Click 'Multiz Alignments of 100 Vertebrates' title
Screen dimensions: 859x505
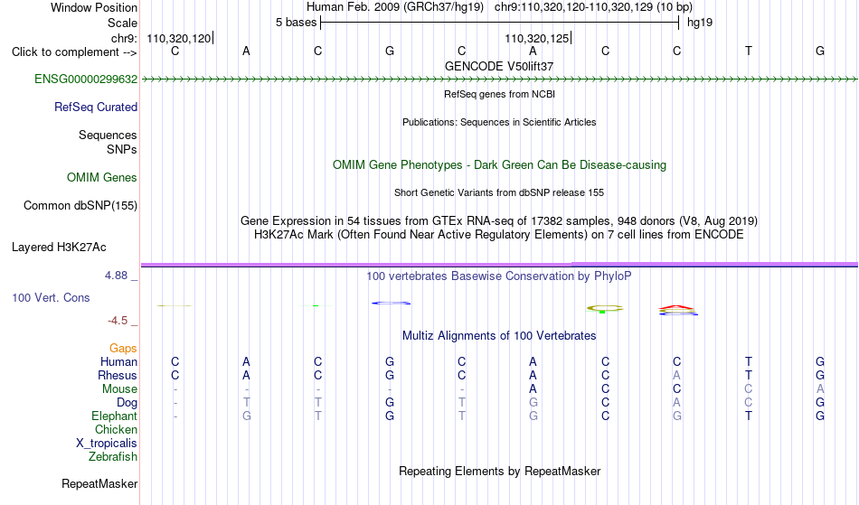click(499, 336)
